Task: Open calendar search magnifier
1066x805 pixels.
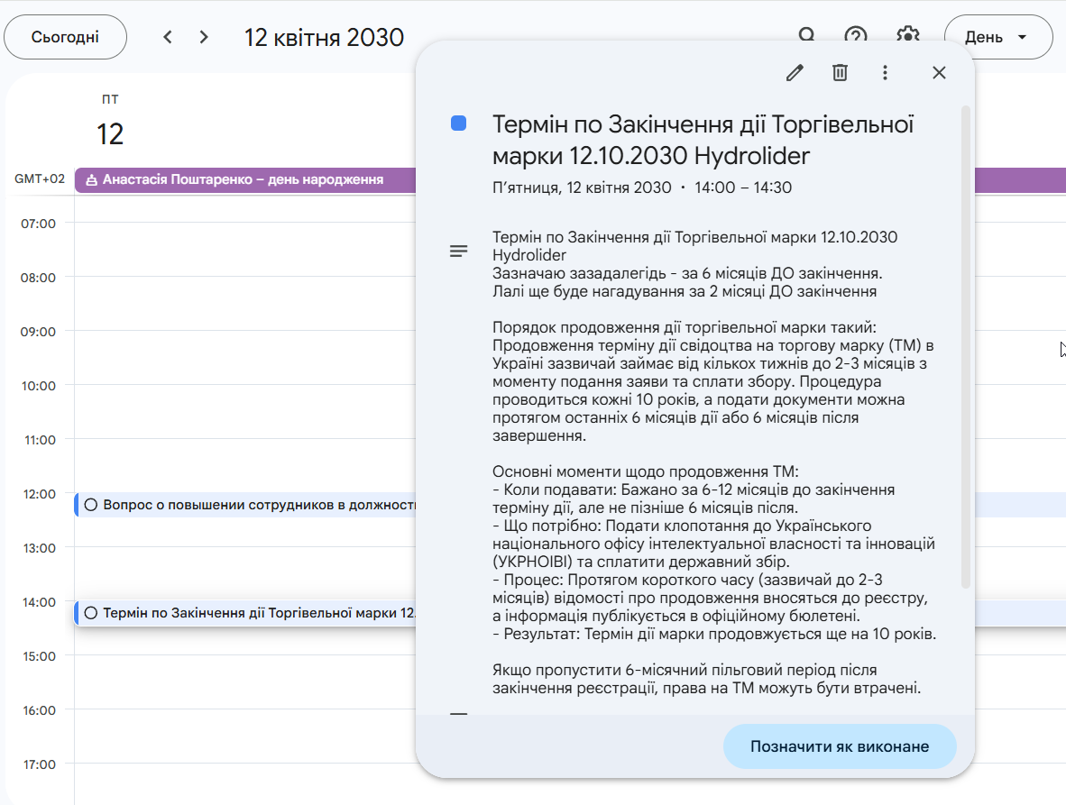Action: click(x=806, y=34)
